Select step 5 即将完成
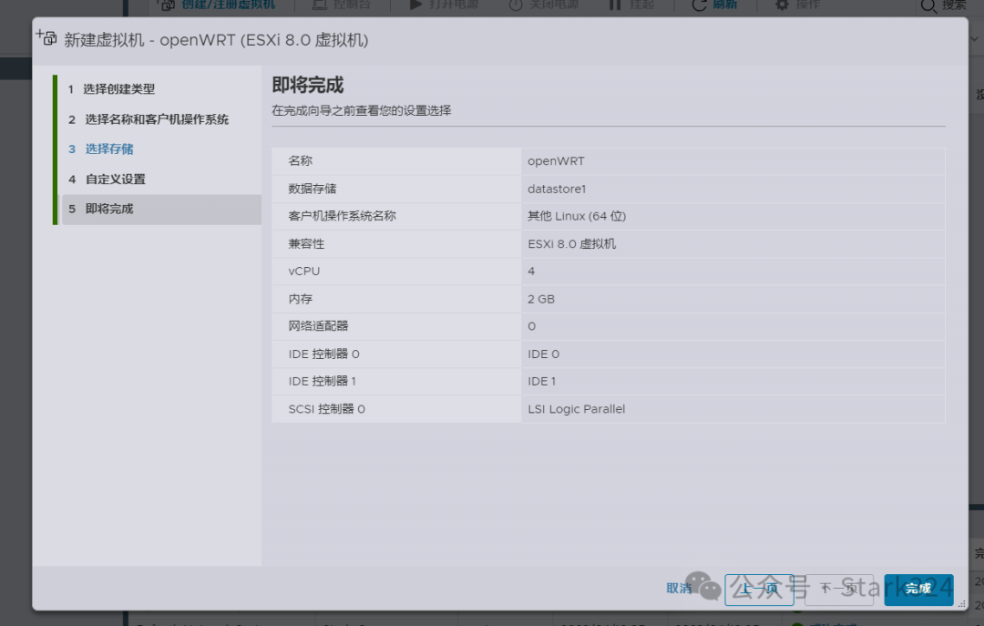This screenshot has width=984, height=626. pos(161,209)
